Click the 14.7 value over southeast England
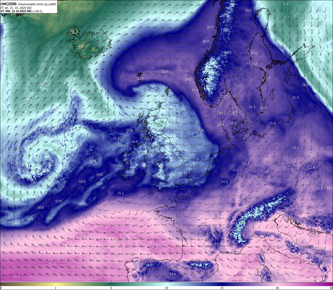333x290 pixels. click(x=187, y=173)
